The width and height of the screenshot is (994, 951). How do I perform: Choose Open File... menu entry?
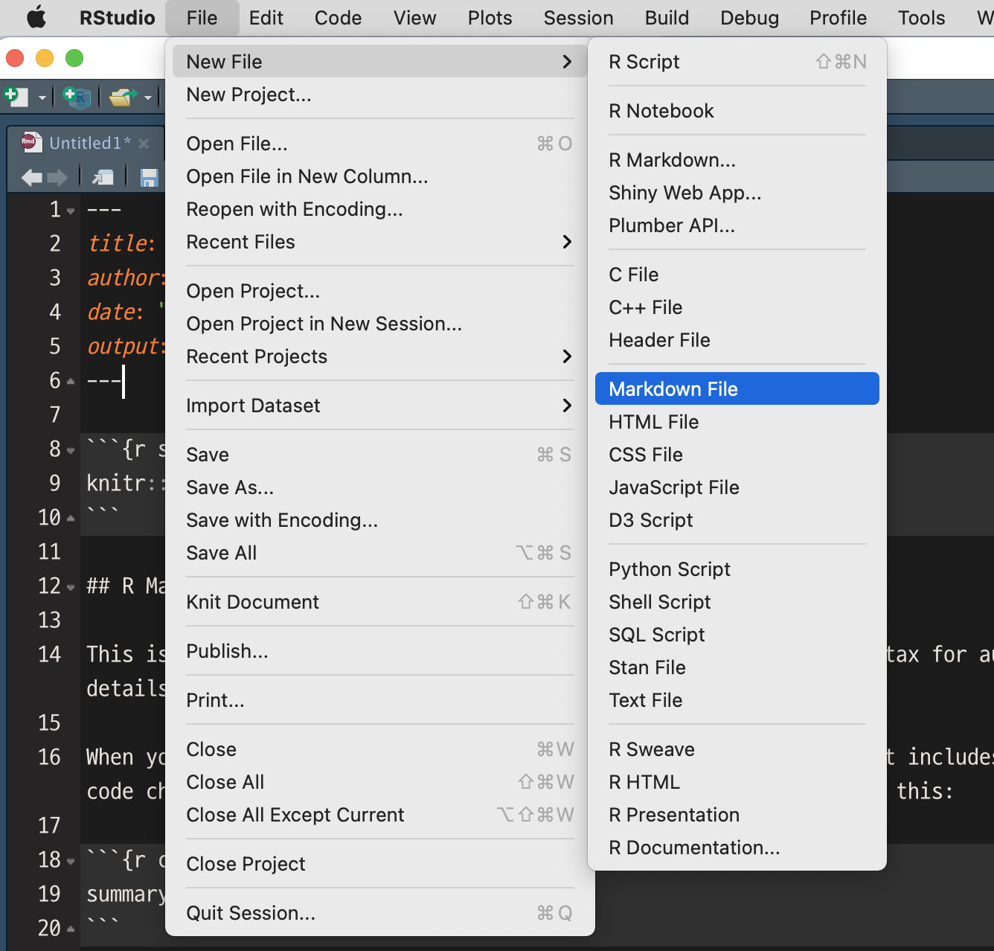coord(380,144)
